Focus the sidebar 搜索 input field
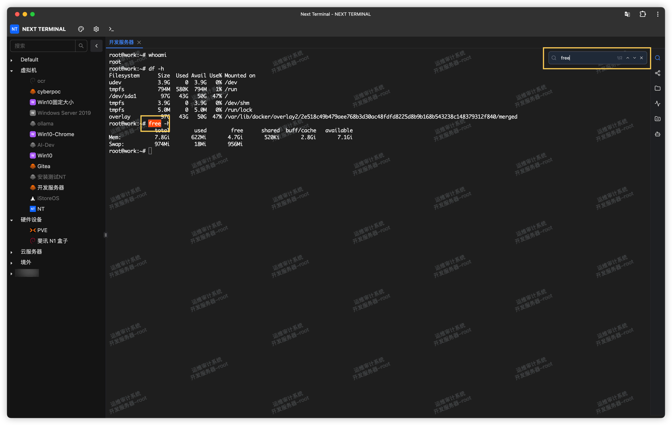 pos(43,46)
